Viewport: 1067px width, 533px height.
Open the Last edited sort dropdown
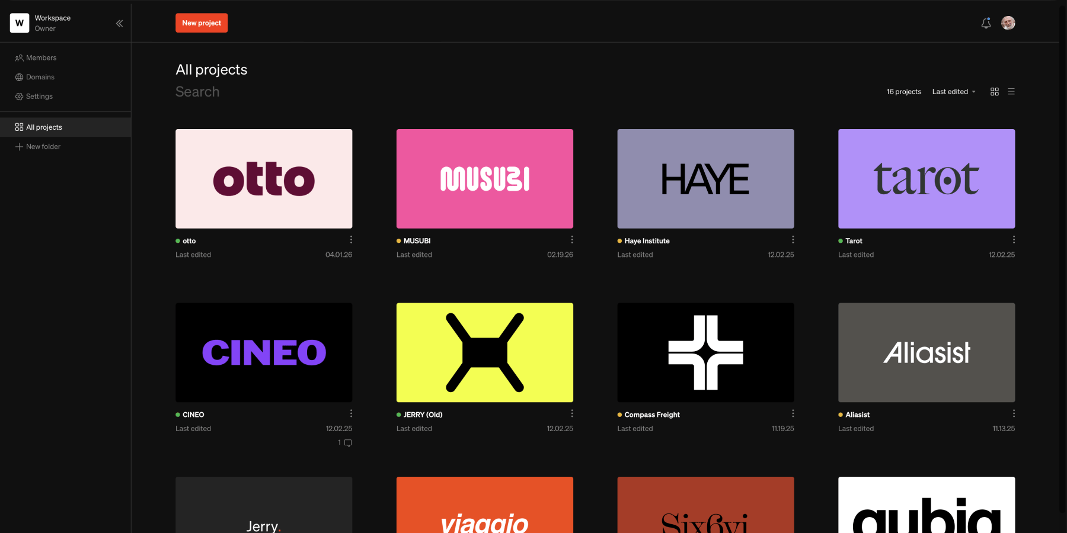[x=954, y=92]
